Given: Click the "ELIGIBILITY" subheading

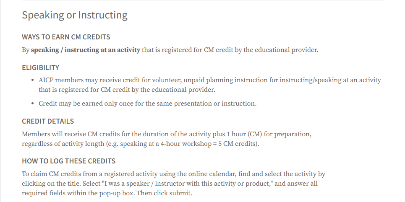Looking at the screenshot, I should click(40, 67).
